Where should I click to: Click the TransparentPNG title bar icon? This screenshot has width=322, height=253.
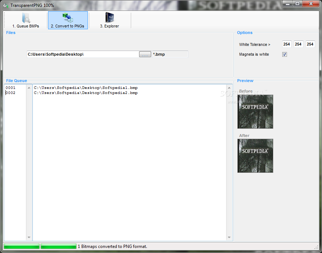(6, 5)
